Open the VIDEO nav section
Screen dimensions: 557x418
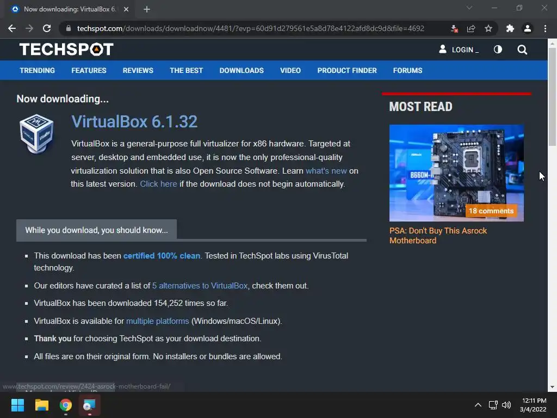[x=290, y=70]
